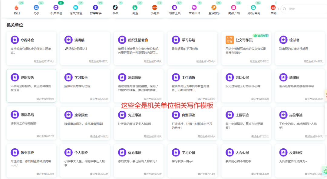Viewport: 327px width, 179px height.
Task: Open the 检讨书 template card
Action: coord(300,47)
